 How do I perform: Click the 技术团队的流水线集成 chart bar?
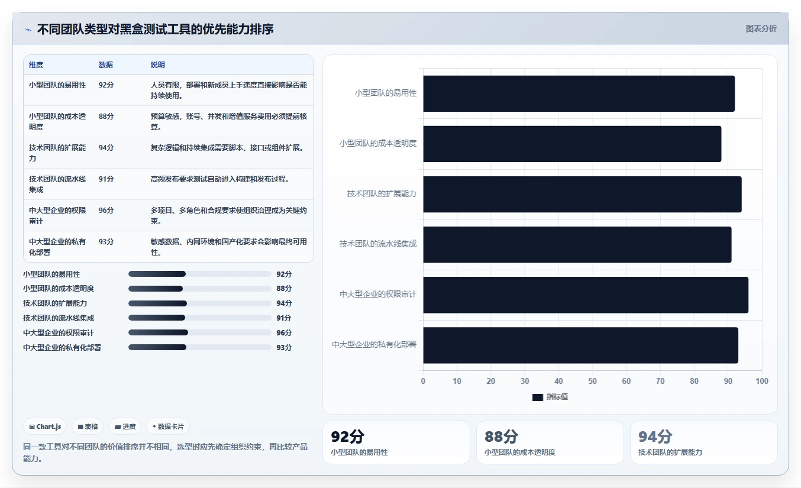577,244
